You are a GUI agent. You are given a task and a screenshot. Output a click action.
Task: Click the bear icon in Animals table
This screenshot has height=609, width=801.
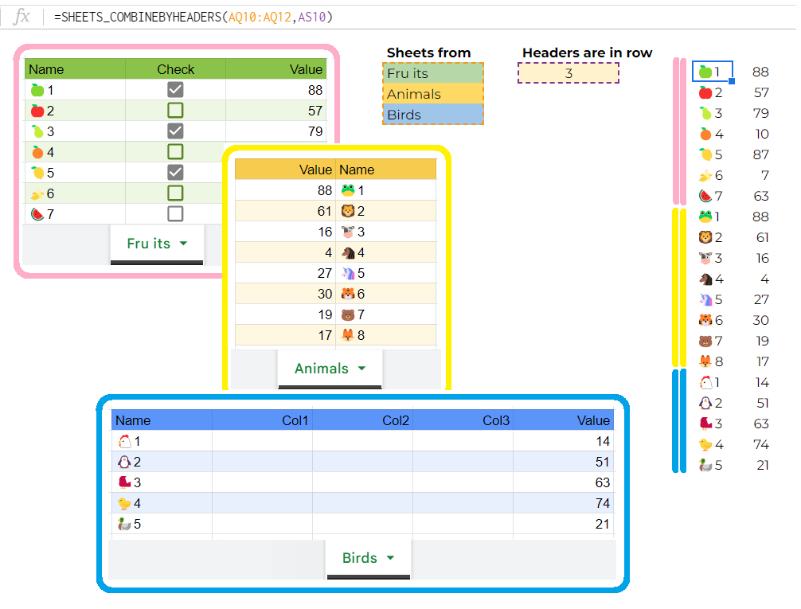(x=348, y=314)
